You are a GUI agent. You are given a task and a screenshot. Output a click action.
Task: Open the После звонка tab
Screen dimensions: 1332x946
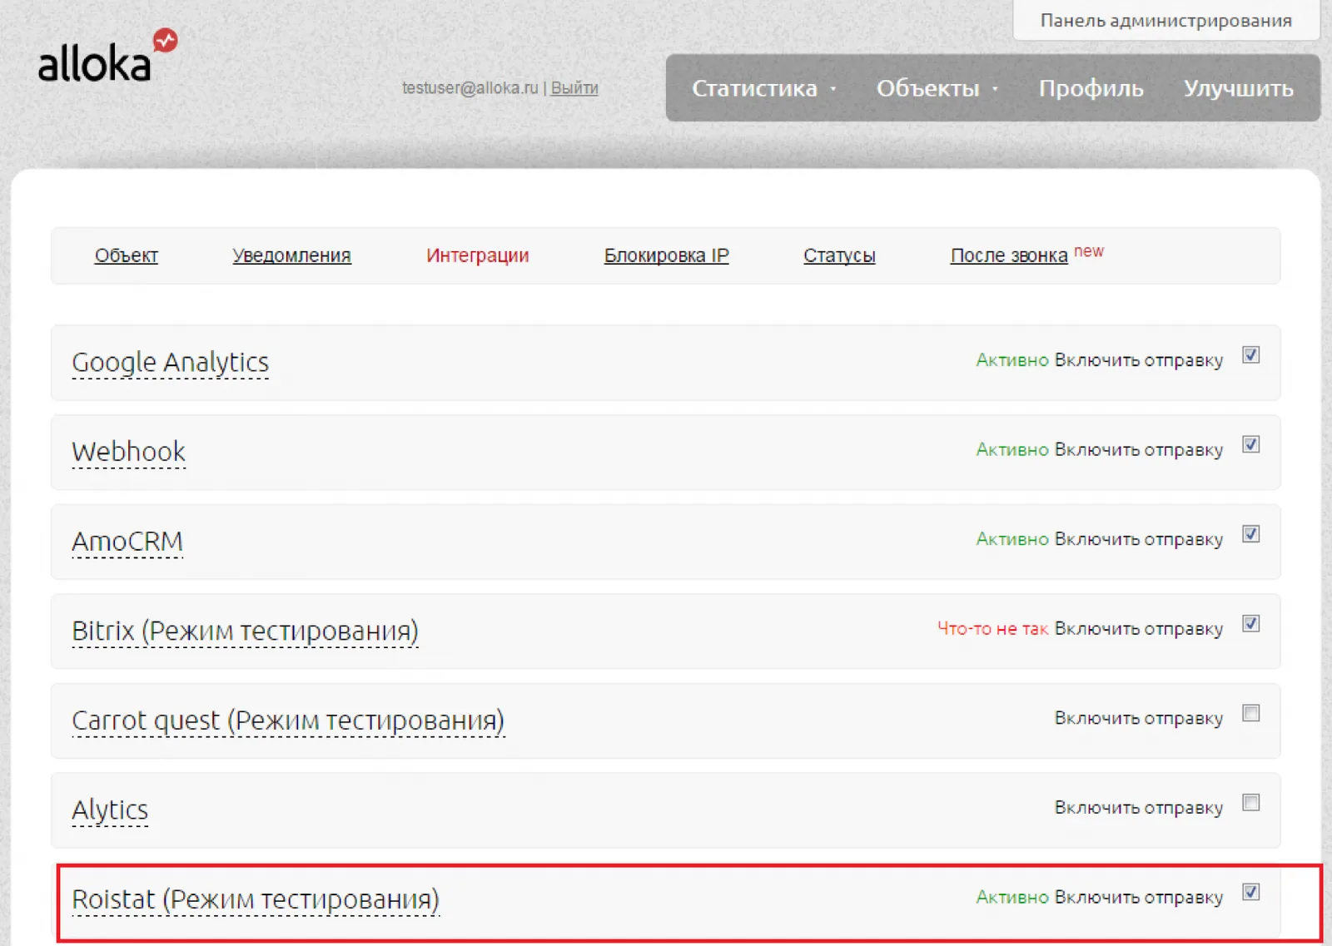(x=1009, y=255)
